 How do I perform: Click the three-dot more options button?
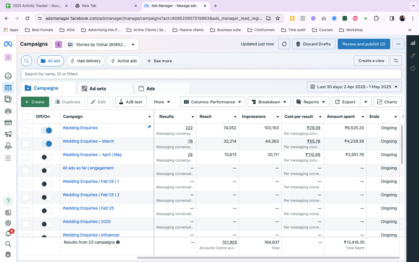coord(398,44)
